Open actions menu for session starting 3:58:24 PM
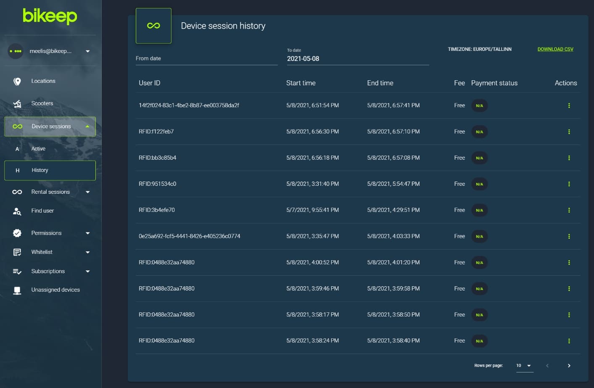This screenshot has height=388, width=594. click(569, 341)
